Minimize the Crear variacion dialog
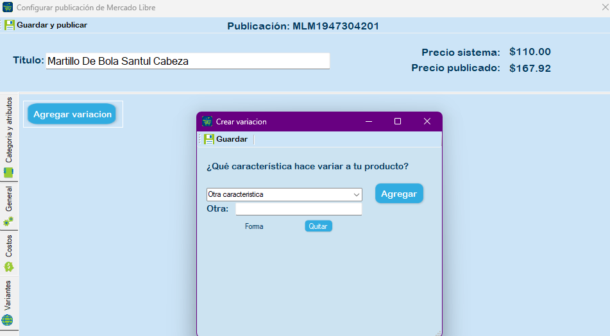This screenshot has height=336, width=610. (x=369, y=121)
